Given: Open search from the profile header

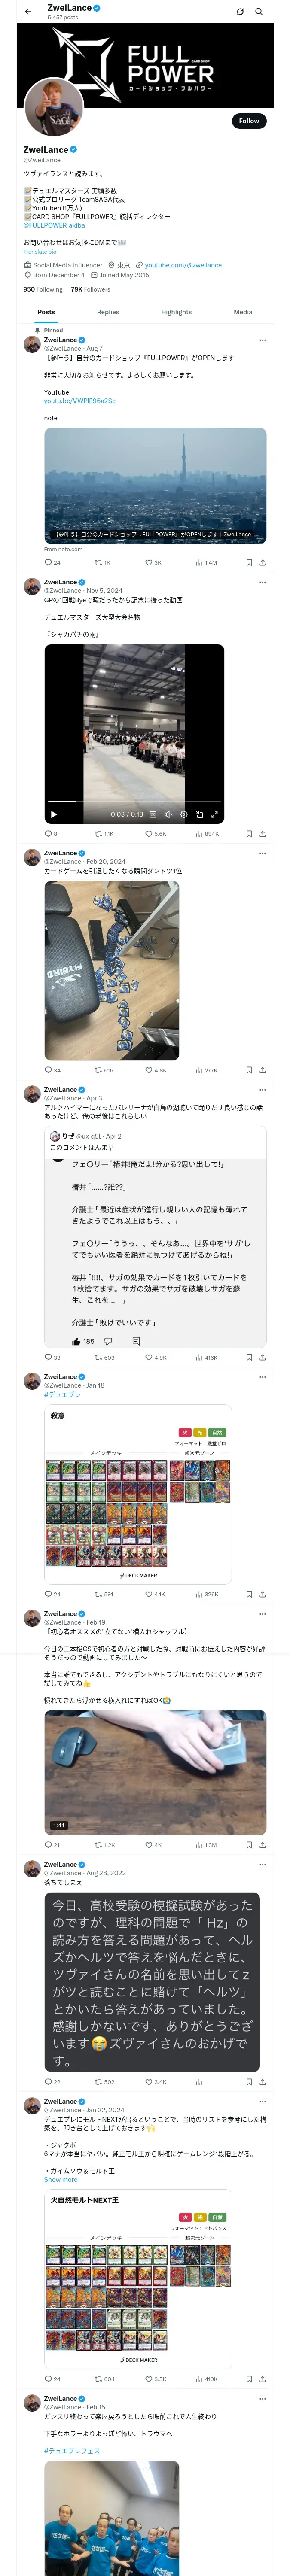Looking at the screenshot, I should [x=258, y=12].
